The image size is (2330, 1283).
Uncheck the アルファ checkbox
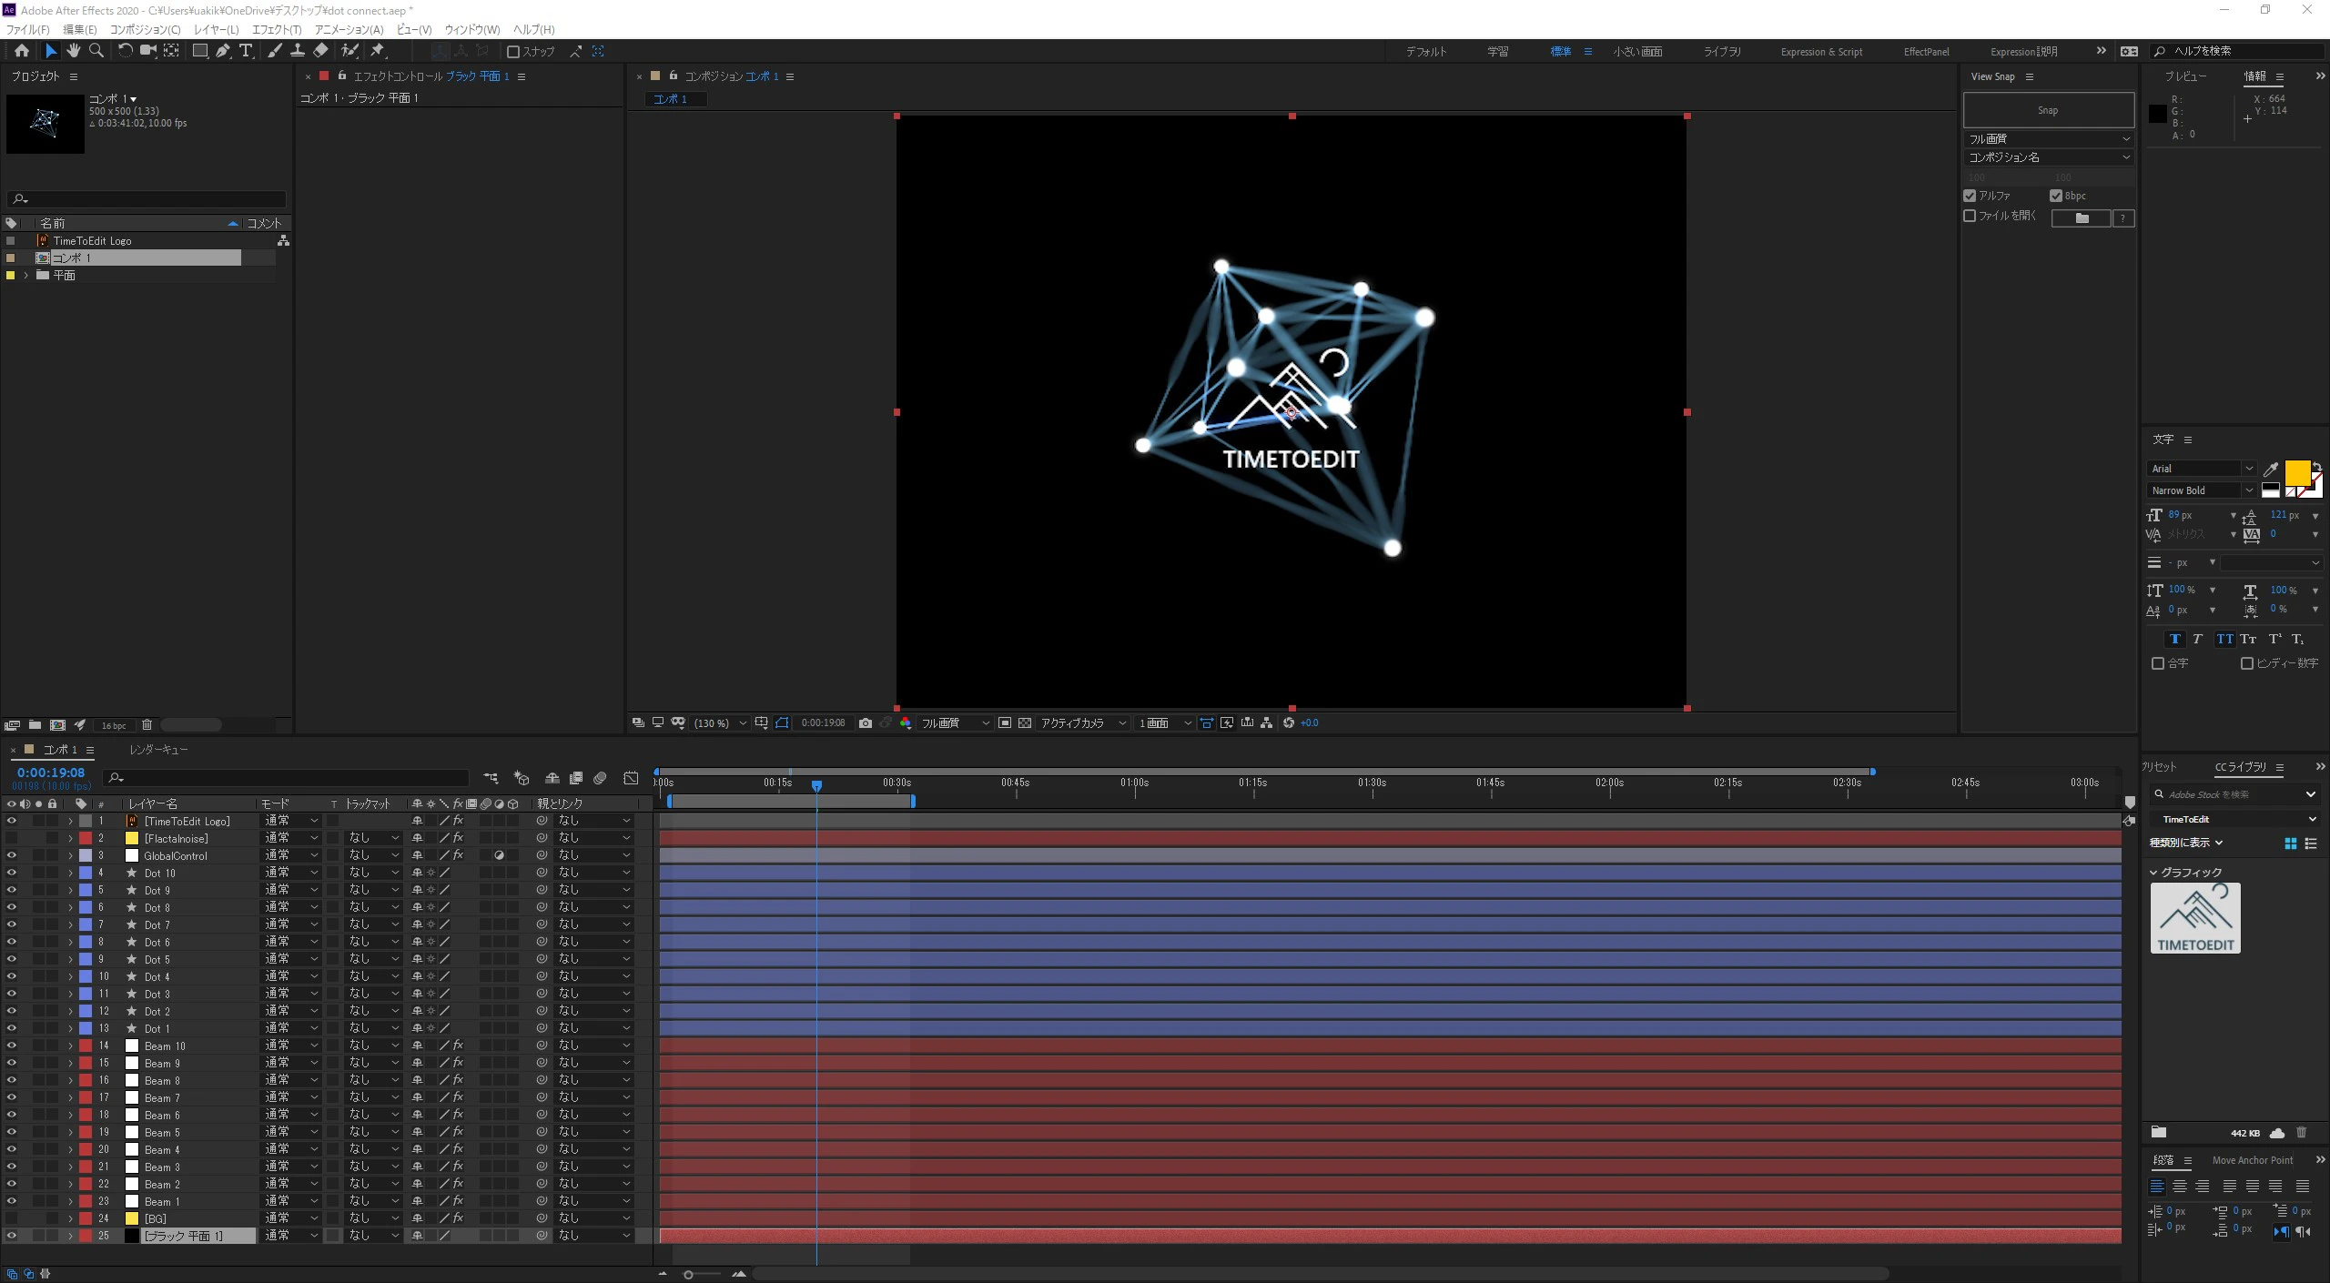coord(1970,196)
